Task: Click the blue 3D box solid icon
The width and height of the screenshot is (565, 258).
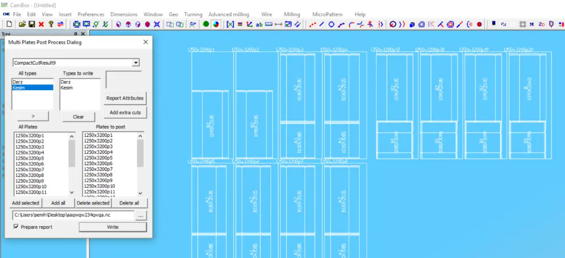Action: coord(412,24)
